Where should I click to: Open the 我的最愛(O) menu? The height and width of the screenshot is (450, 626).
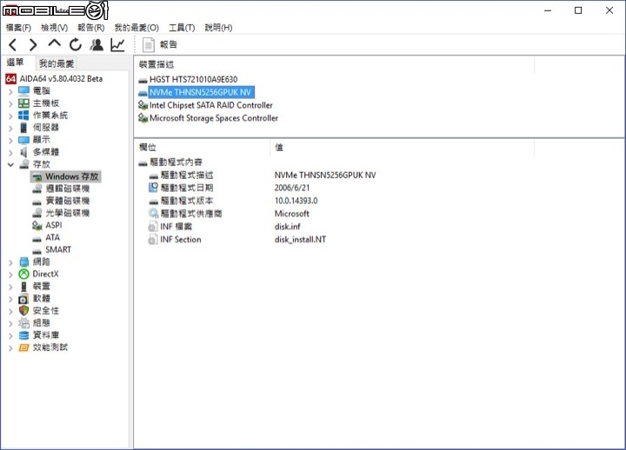[137, 28]
